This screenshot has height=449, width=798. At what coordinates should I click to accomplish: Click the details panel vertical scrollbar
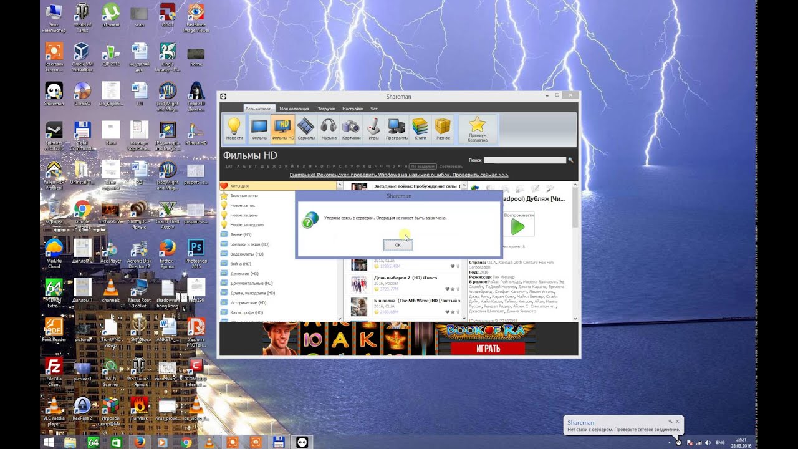pos(574,251)
